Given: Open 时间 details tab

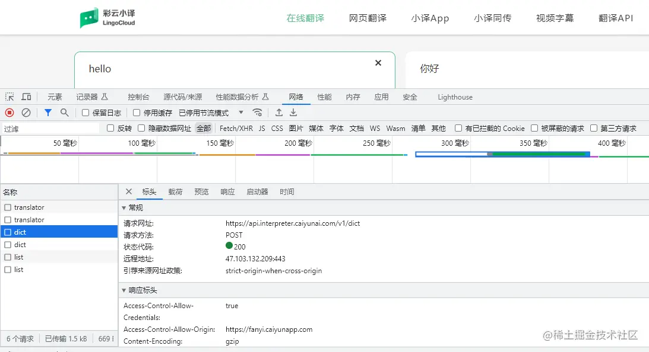Looking at the screenshot, I should click(x=287, y=191).
